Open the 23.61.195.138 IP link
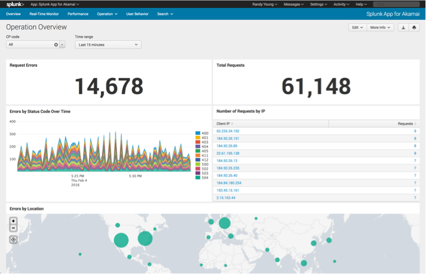This screenshot has width=426, height=274. [228, 153]
